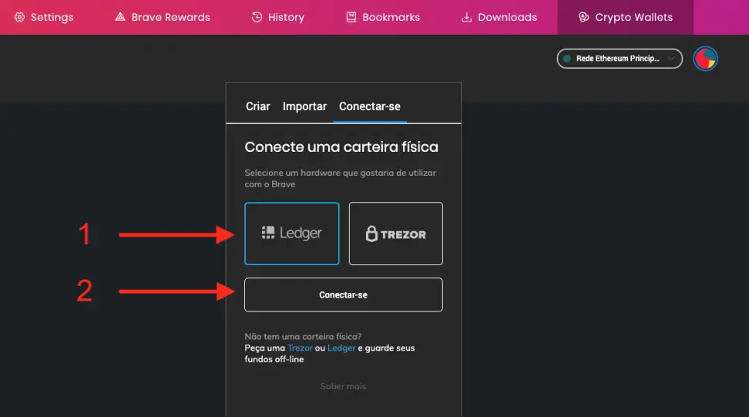Expand network list with chevron arrow
This screenshot has width=749, height=417.
pos(670,59)
